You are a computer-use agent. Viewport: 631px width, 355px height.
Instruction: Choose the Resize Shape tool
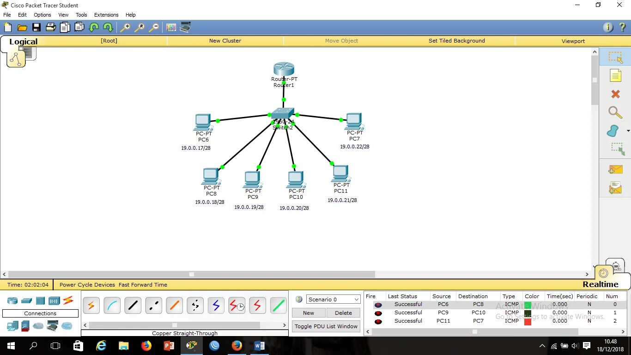click(x=617, y=149)
